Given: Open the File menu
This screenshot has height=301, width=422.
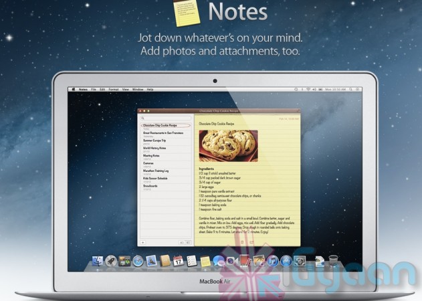Looking at the screenshot, I should (x=94, y=89).
